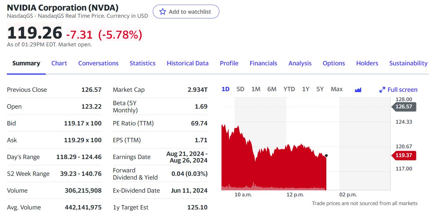429x216 pixels.
Task: Open the Sustainability tab
Action: click(408, 63)
